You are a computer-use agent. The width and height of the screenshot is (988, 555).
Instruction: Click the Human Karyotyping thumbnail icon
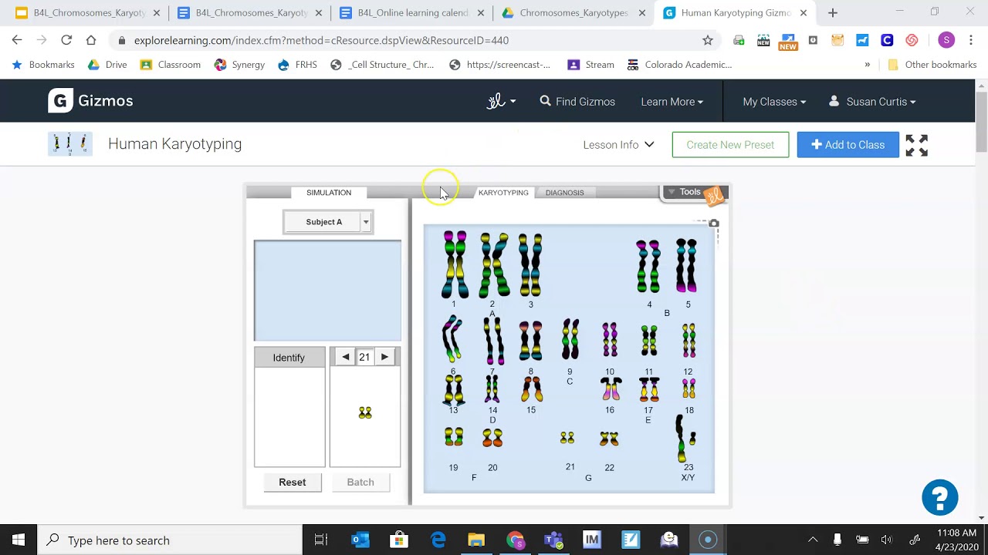[70, 144]
